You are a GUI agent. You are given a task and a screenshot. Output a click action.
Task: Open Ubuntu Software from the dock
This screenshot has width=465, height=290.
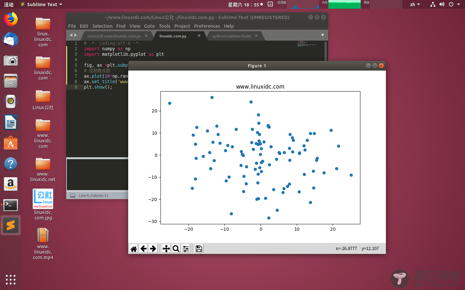(11, 143)
